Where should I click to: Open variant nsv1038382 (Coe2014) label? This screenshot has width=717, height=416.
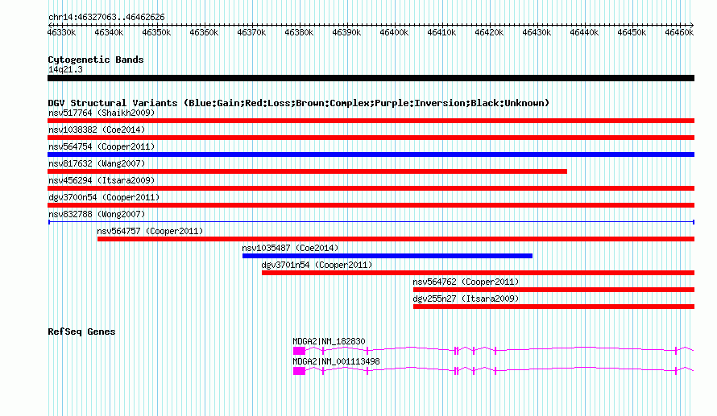pos(97,130)
